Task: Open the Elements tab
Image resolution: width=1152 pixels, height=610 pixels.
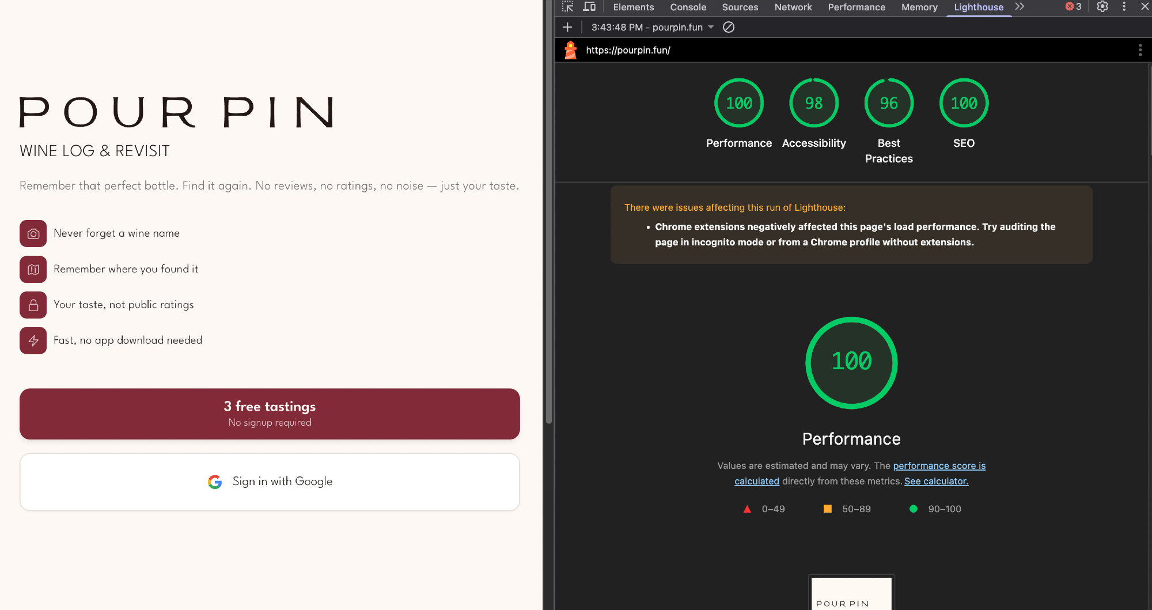Action: [633, 7]
